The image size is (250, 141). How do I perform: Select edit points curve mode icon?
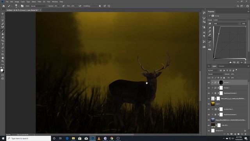click(x=210, y=38)
